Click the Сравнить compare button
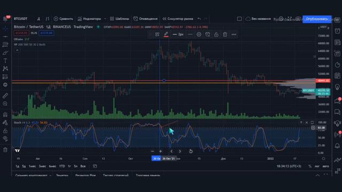 [63, 19]
